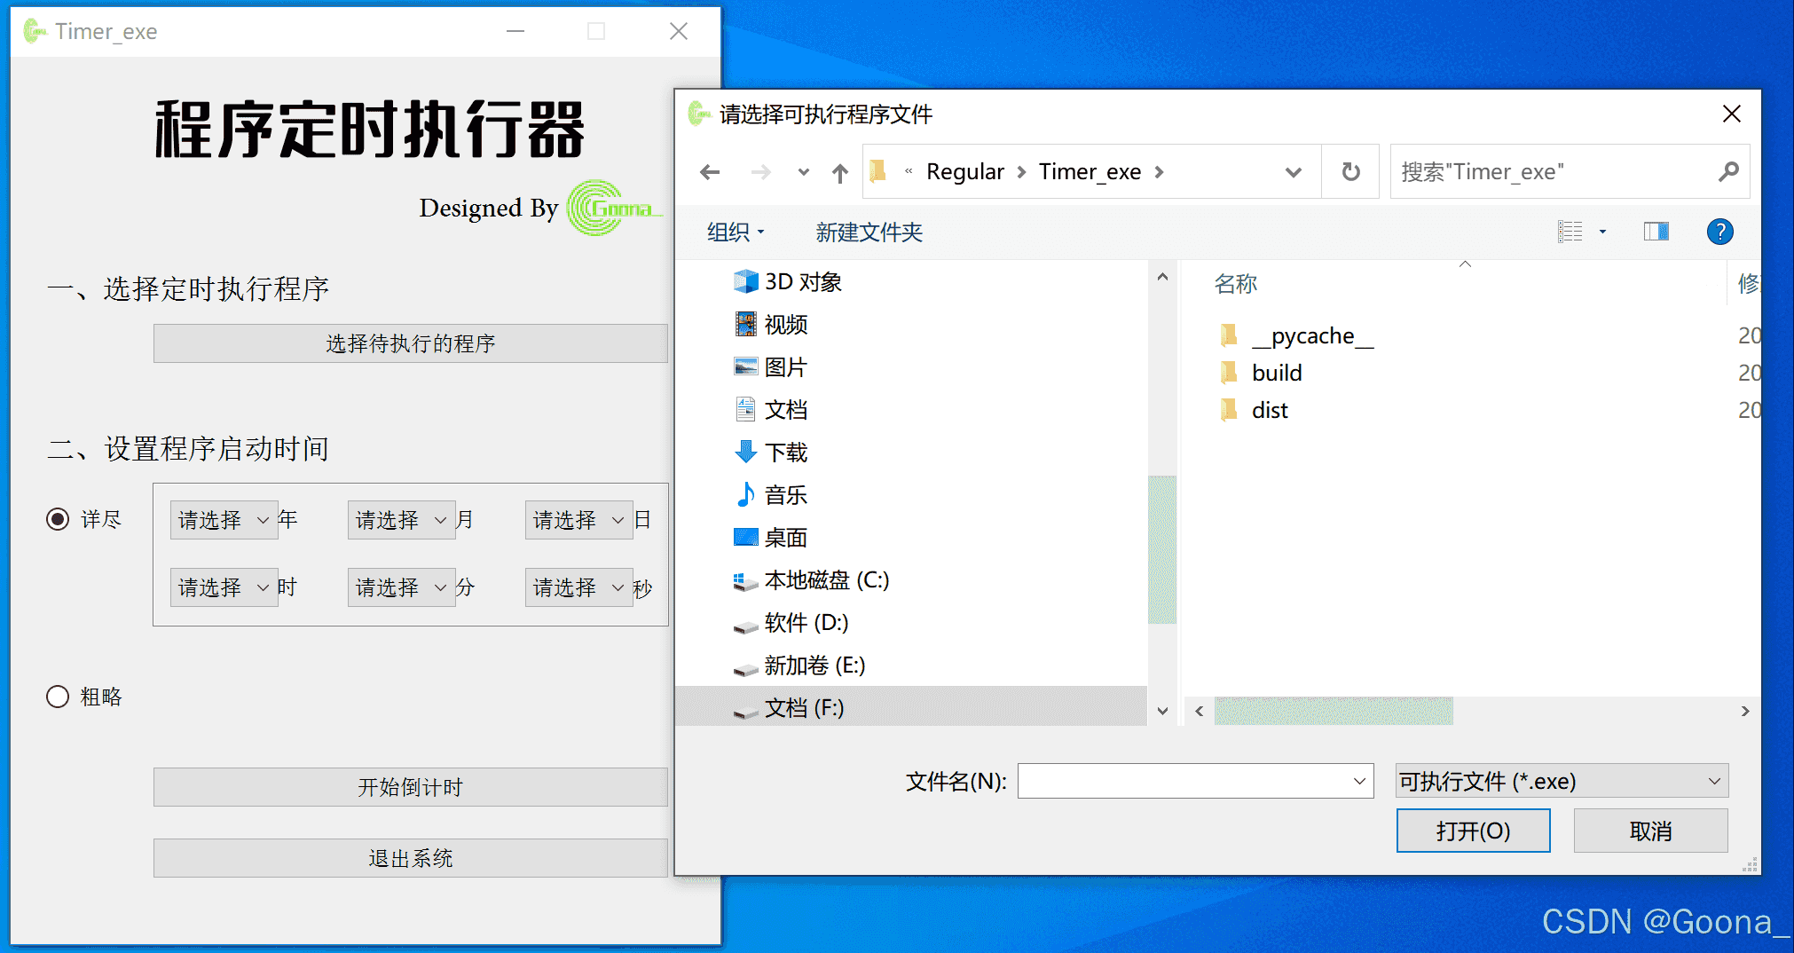Open the day (日) dropdown
Image resolution: width=1794 pixels, height=953 pixels.
(578, 520)
